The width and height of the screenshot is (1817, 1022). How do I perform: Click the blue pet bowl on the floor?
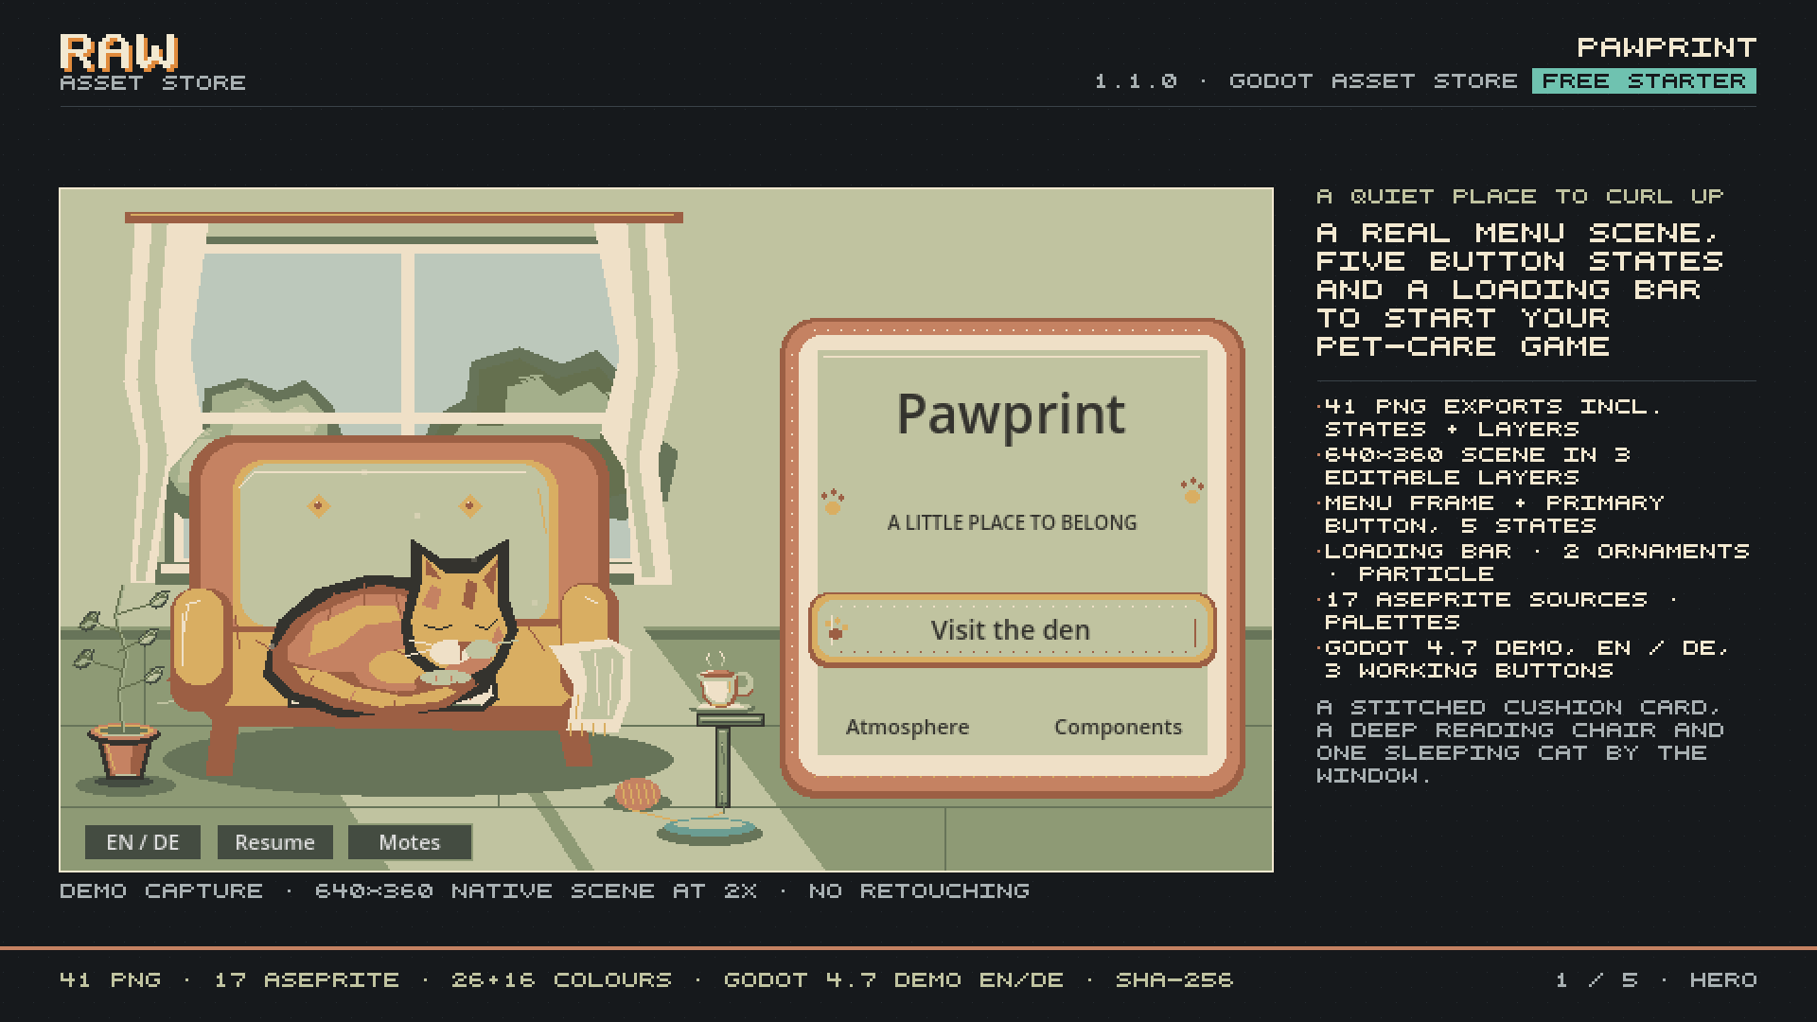point(710,830)
